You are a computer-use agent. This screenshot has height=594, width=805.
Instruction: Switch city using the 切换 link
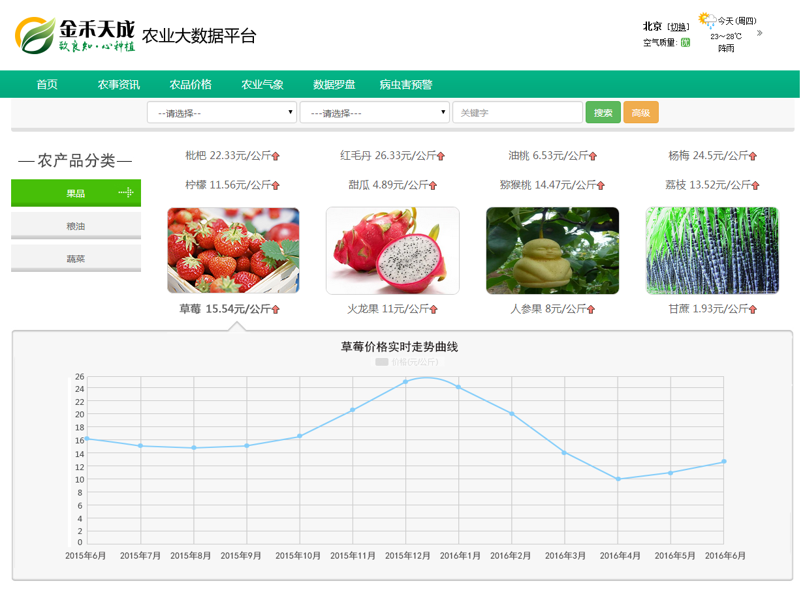point(678,27)
